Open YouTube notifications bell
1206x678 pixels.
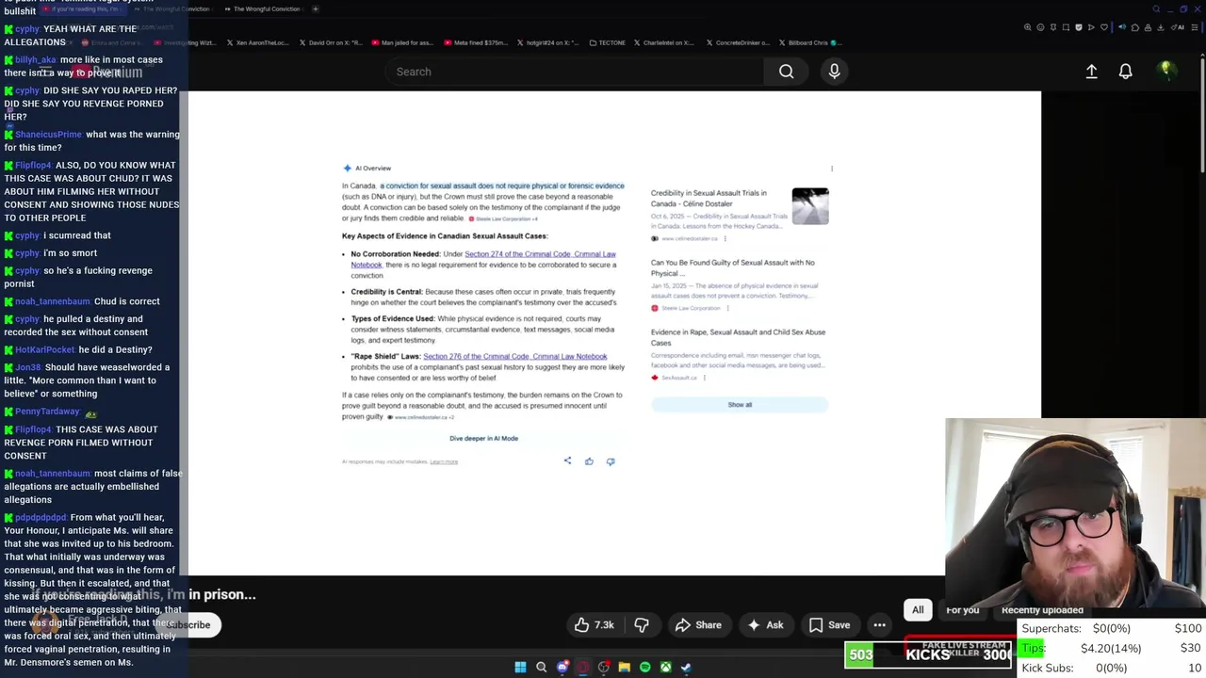tap(1125, 72)
